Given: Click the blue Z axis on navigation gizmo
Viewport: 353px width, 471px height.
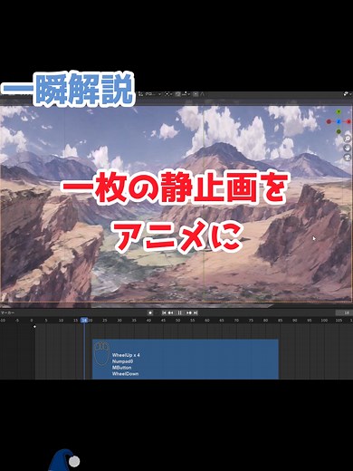Looking at the screenshot, I should click(x=339, y=121).
